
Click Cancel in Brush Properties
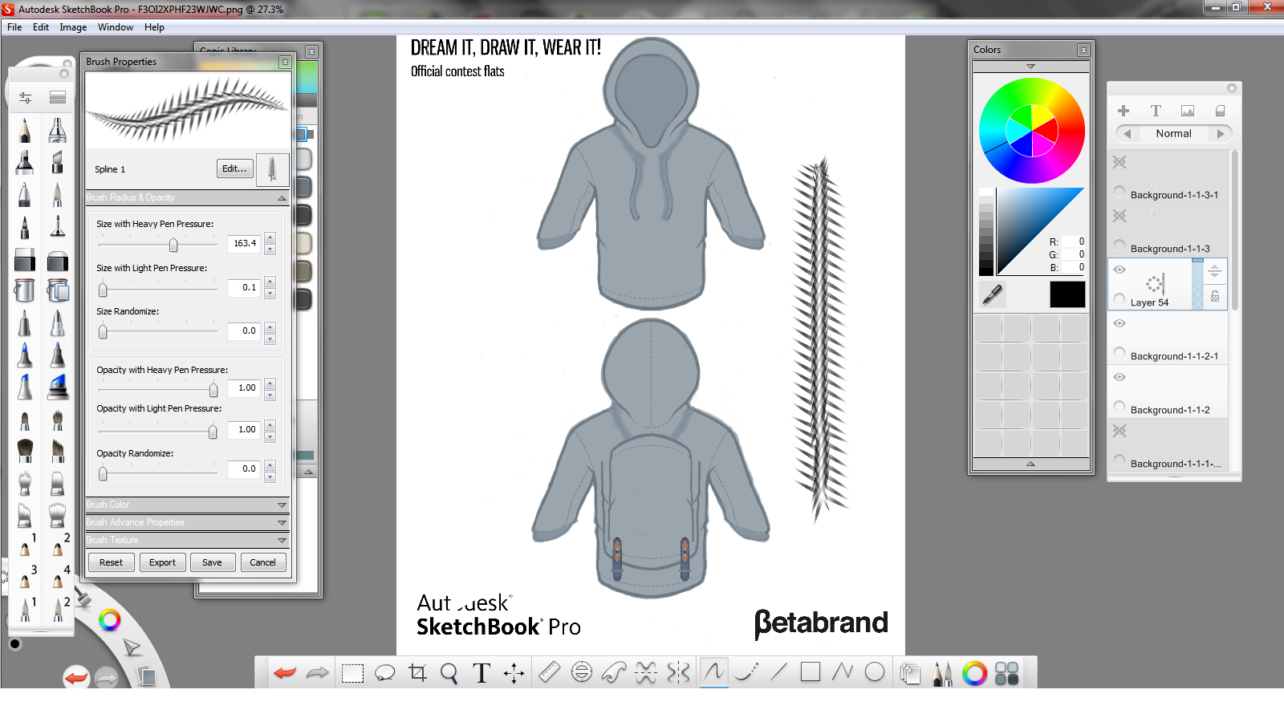pos(262,562)
